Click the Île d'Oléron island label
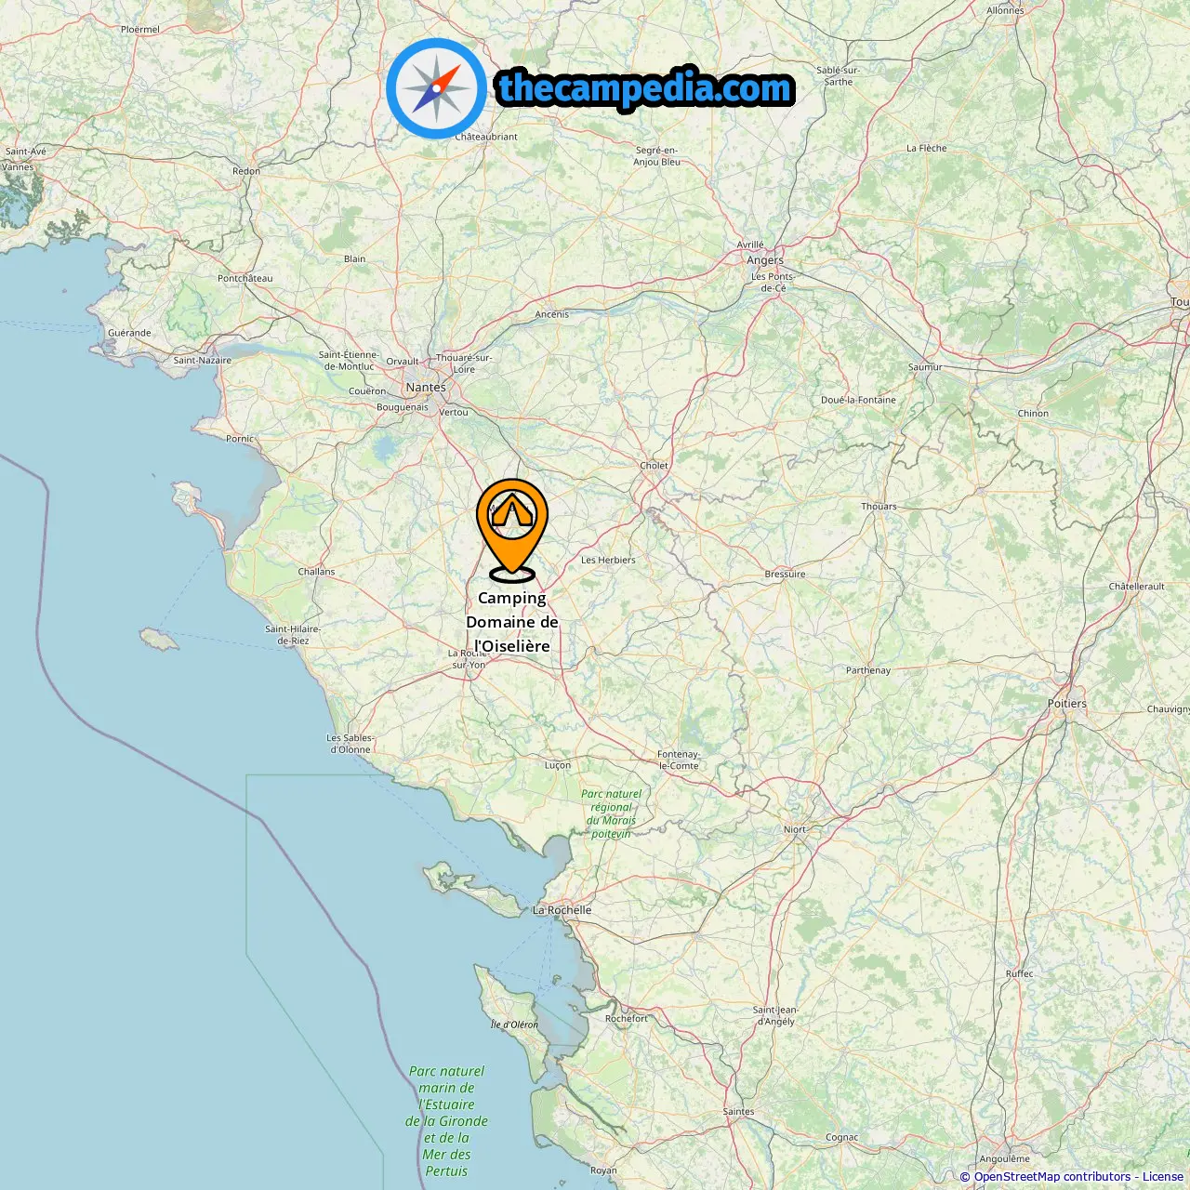Viewport: 1190px width, 1190px height. 514,1025
